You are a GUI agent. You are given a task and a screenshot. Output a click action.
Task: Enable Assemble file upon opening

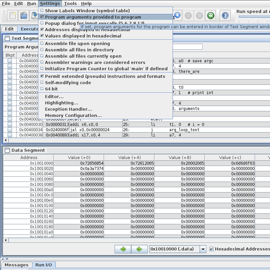pyautogui.click(x=106, y=44)
